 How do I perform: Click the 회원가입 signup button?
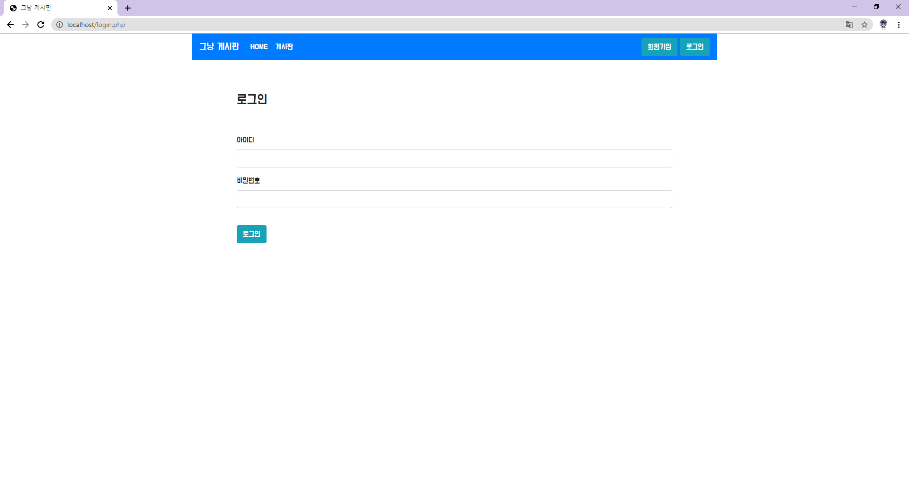point(659,47)
